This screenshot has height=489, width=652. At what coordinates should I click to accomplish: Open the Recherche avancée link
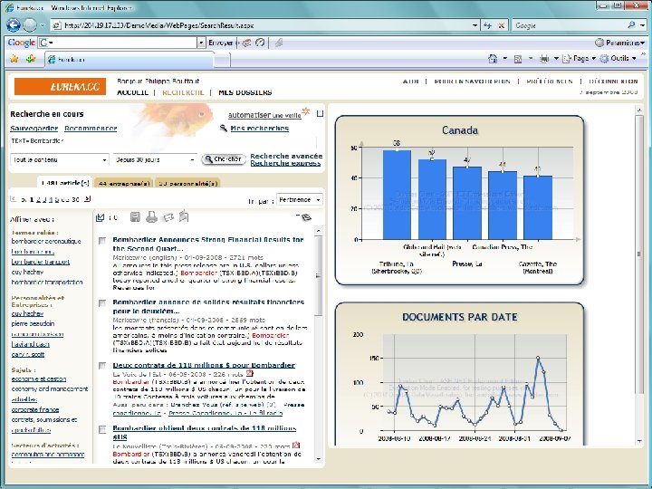pyautogui.click(x=286, y=156)
